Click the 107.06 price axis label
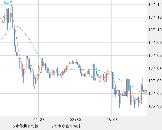 pos(155,55)
